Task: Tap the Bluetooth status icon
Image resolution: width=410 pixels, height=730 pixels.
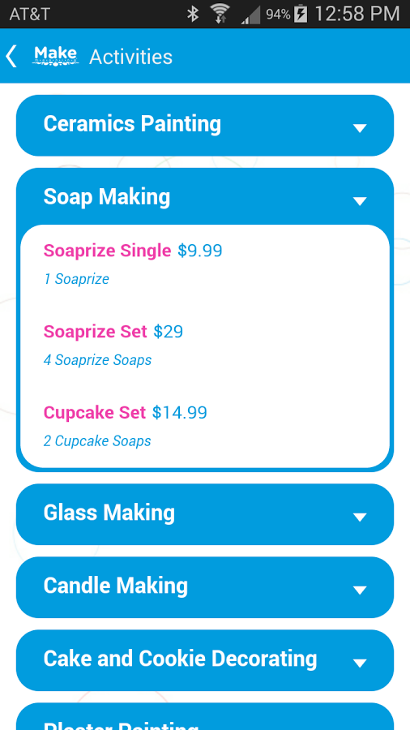Action: pos(193,14)
